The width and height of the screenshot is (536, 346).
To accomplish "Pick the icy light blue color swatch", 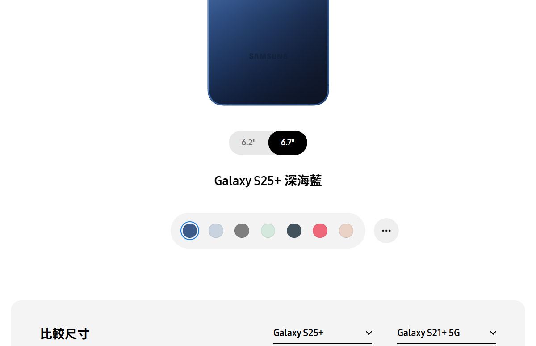I will pyautogui.click(x=216, y=231).
